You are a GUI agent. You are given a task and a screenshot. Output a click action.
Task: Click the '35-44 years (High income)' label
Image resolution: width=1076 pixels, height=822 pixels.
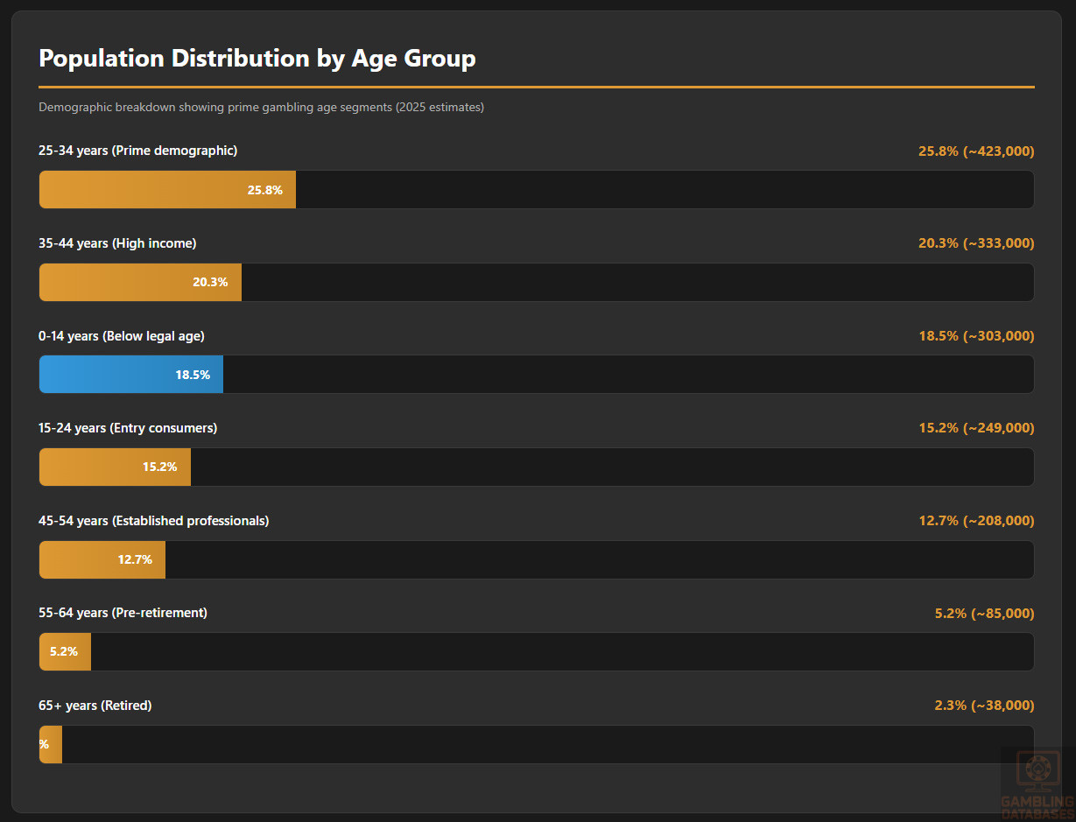[x=117, y=243]
